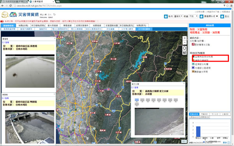Click the gold emblem logo at the top left
This screenshot has height=146, width=234.
click(5, 15)
